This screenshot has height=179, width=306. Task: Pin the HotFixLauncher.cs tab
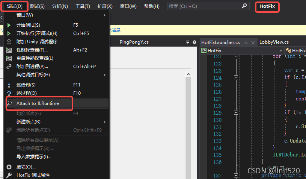246,42
